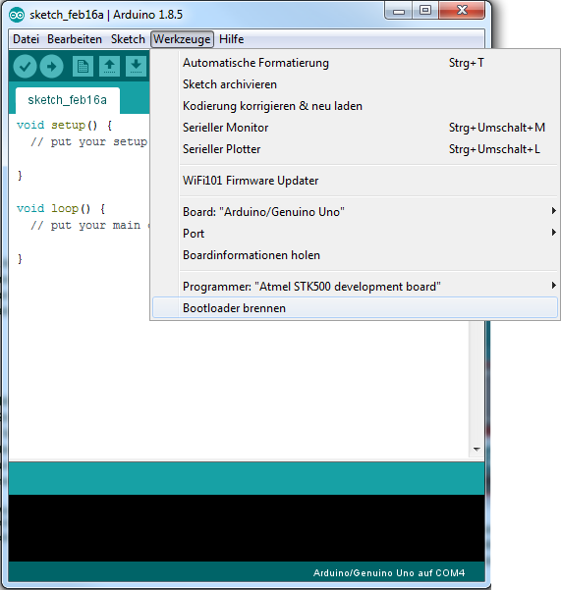Open Programmer "Atmel STK500" submenu
The image size is (561, 590).
355,287
